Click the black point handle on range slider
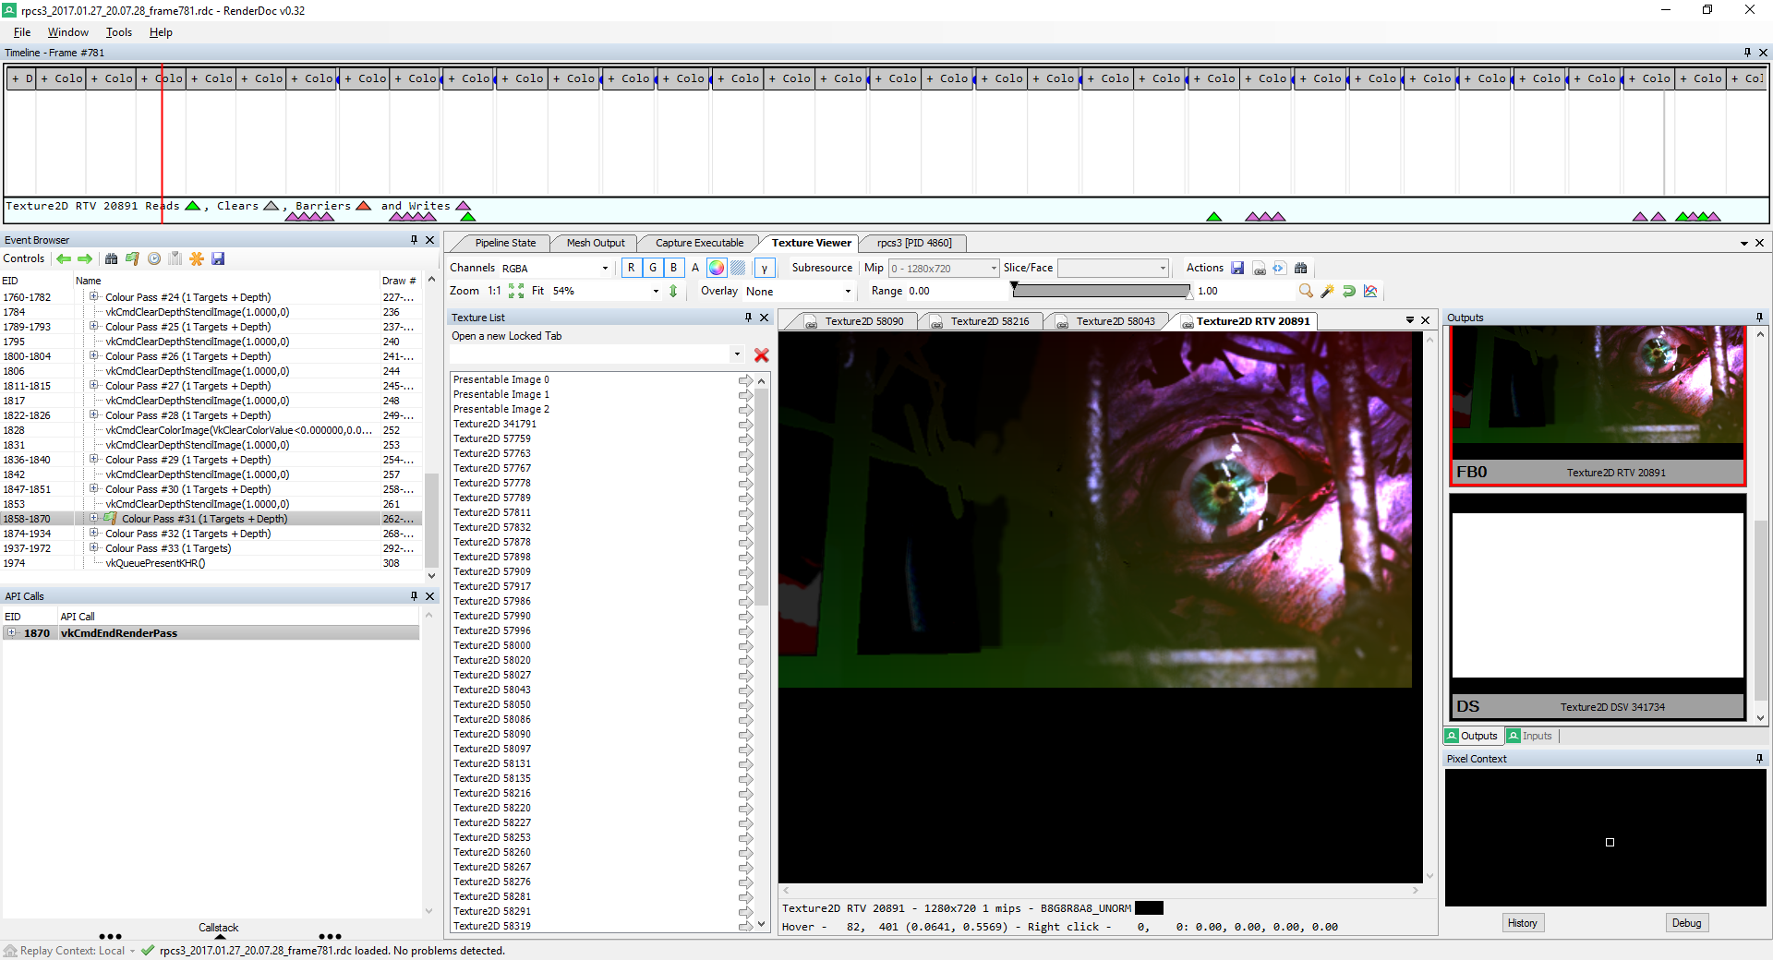 pos(1014,288)
